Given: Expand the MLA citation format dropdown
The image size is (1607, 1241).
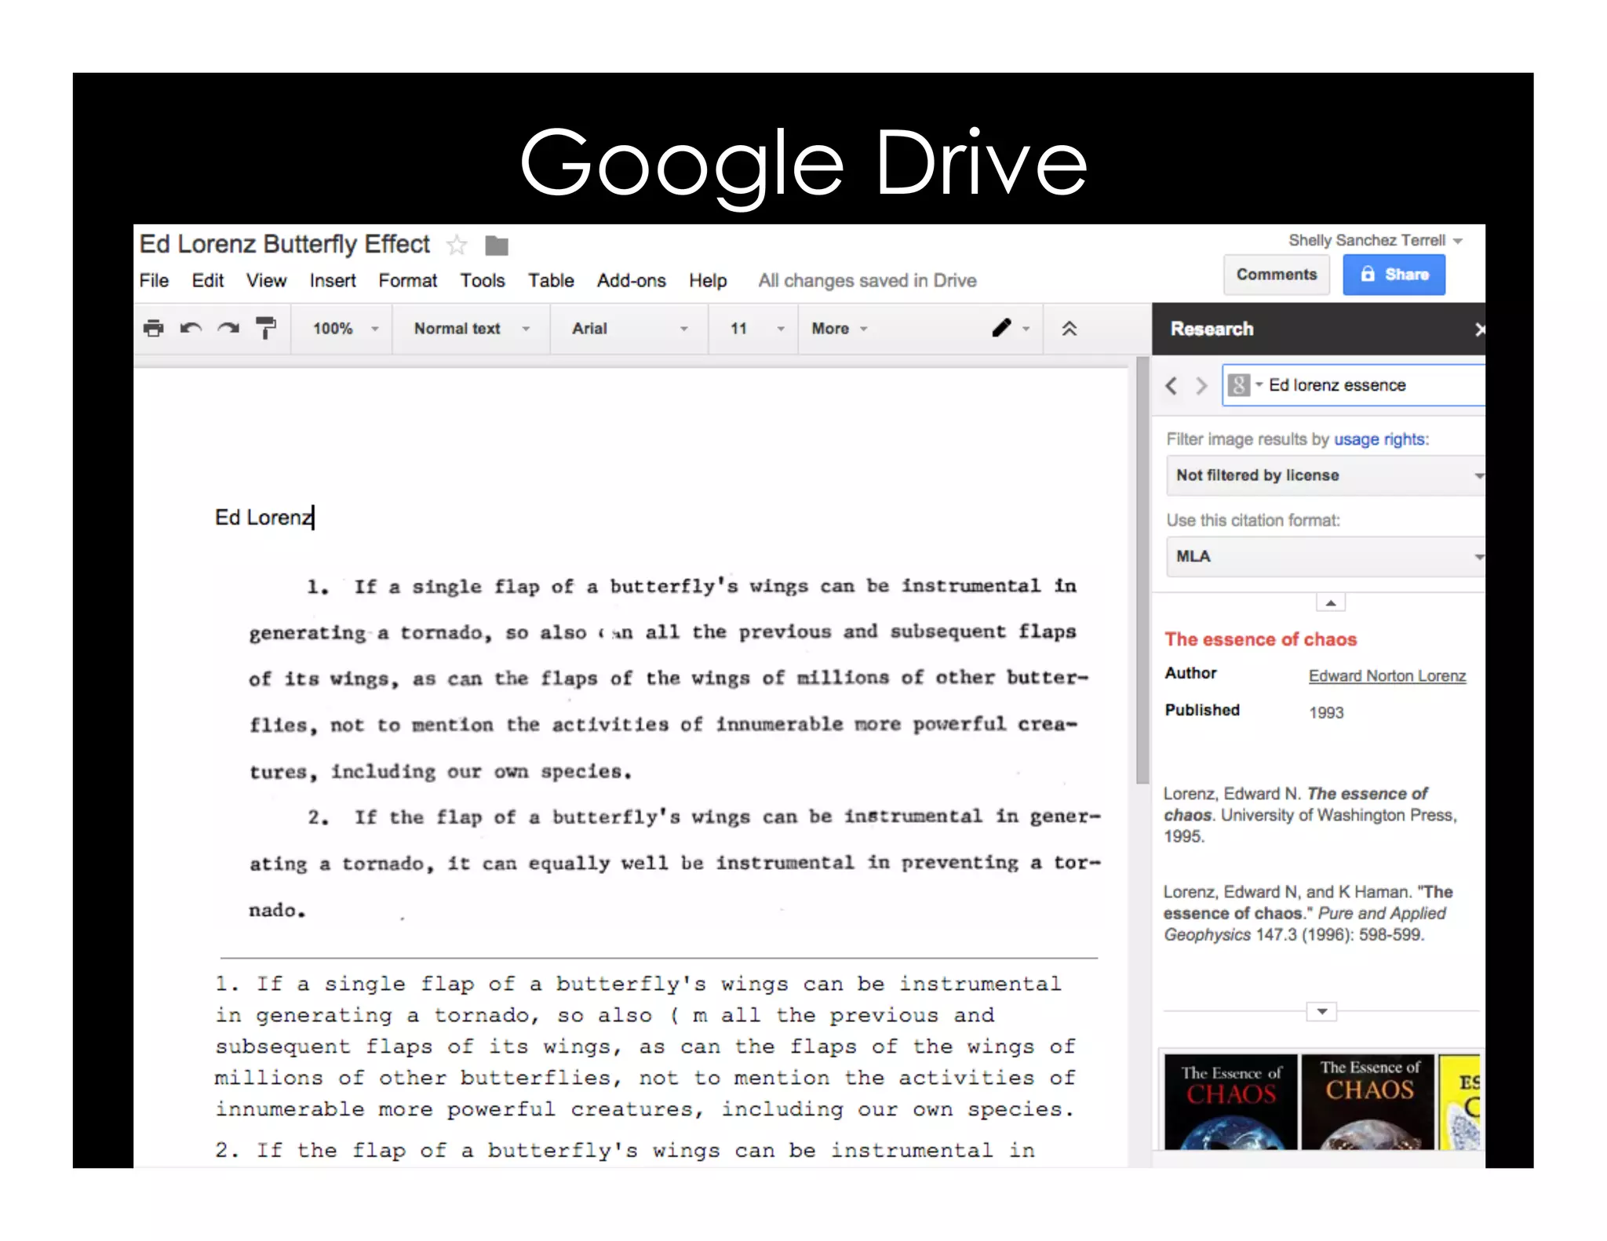Looking at the screenshot, I should click(1325, 556).
